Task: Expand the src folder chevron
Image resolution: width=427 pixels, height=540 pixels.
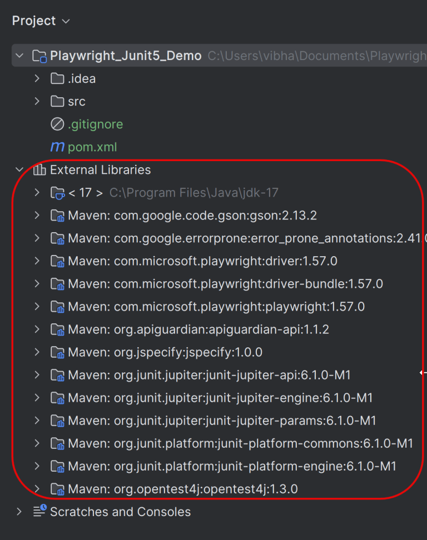Action: pos(37,101)
